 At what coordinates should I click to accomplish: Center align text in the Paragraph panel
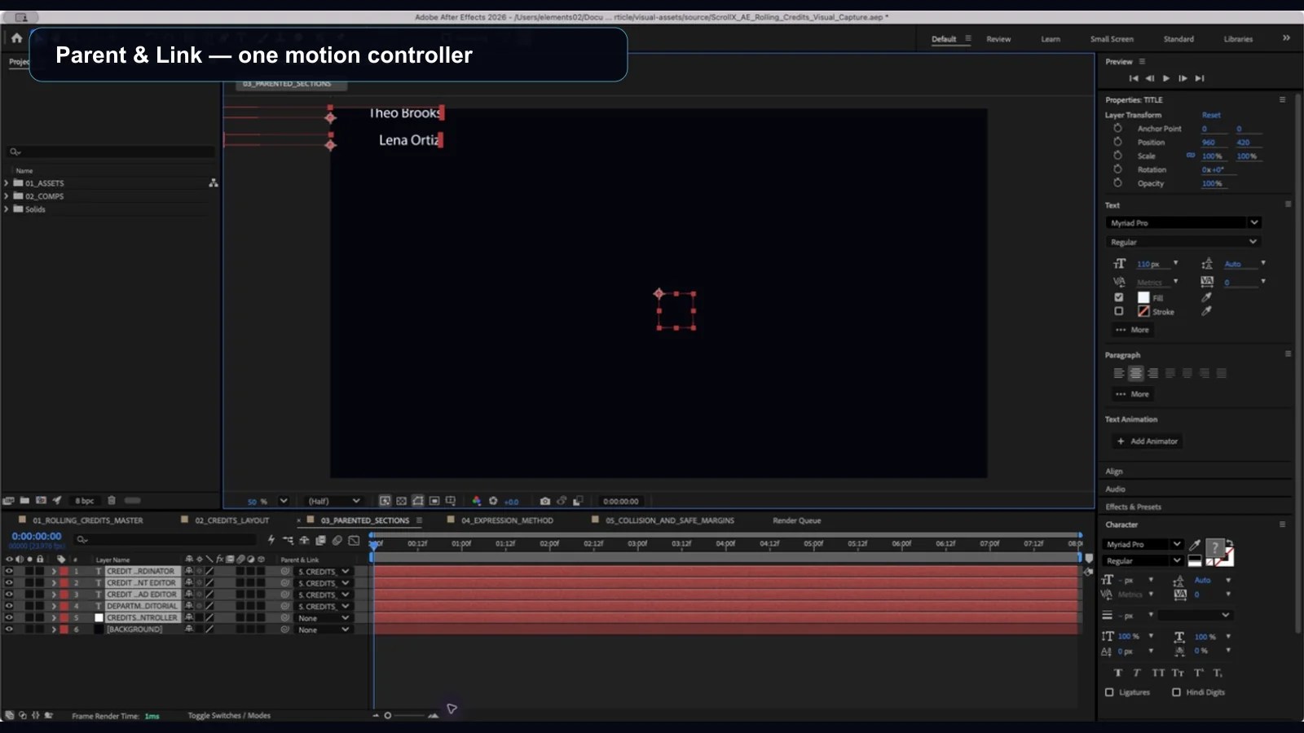(x=1135, y=373)
